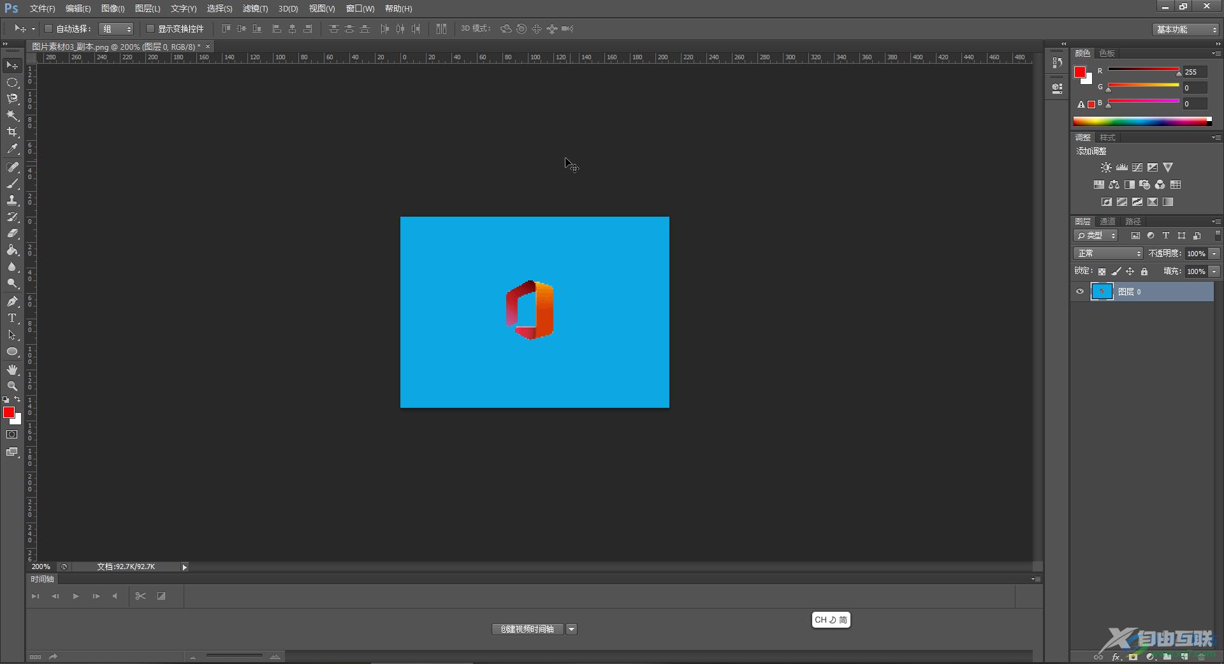Open the 不透明度 slider arrow
The height and width of the screenshot is (664, 1224).
(1214, 254)
